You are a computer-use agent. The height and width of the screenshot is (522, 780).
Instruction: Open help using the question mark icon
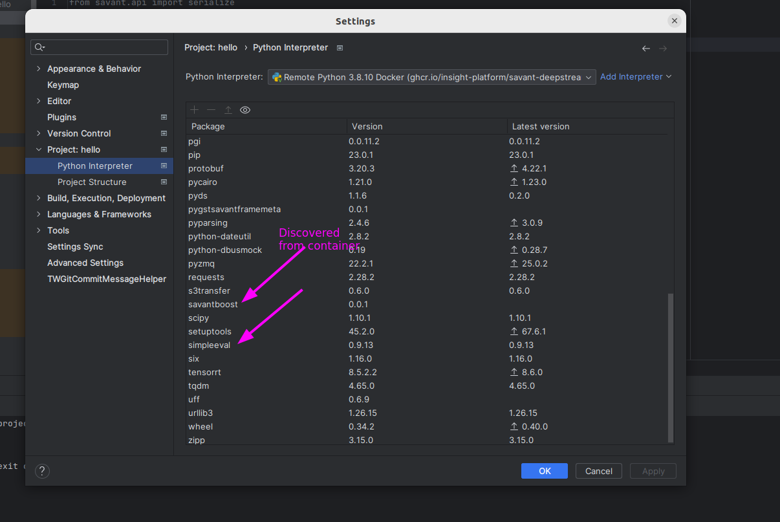pyautogui.click(x=42, y=471)
